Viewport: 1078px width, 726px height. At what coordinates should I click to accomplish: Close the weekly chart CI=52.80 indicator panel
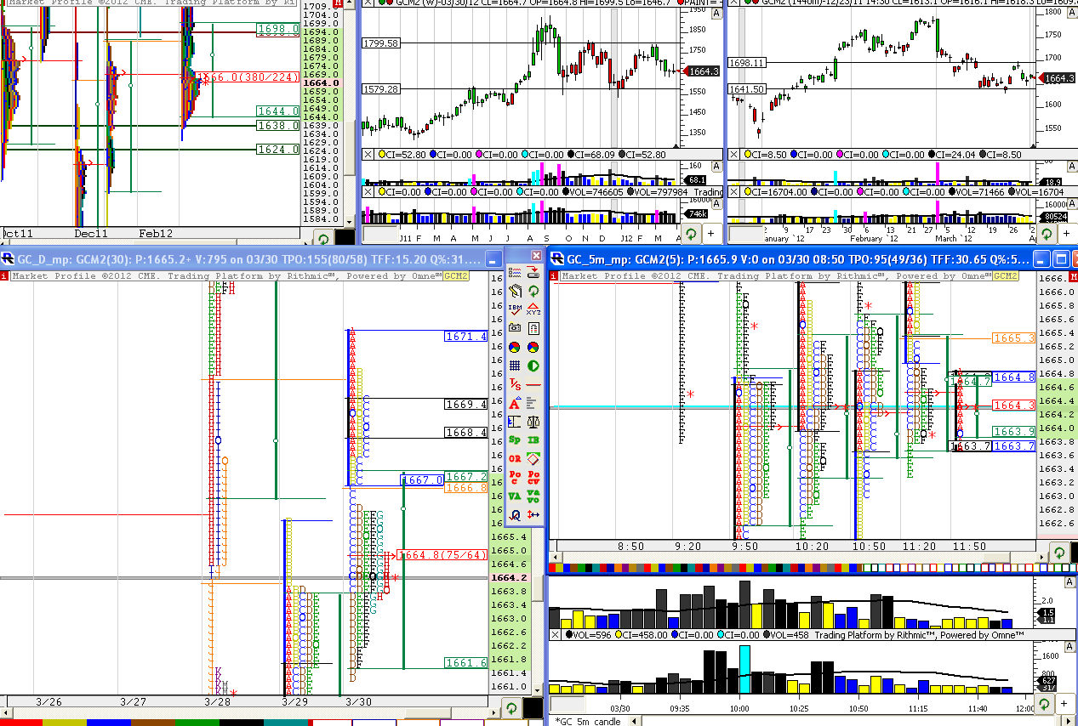click(368, 154)
